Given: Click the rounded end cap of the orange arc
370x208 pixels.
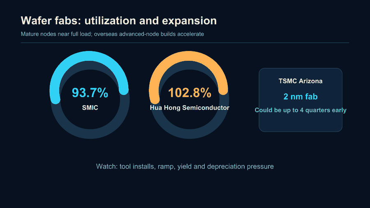Looking at the screenshot, I should (223, 90).
